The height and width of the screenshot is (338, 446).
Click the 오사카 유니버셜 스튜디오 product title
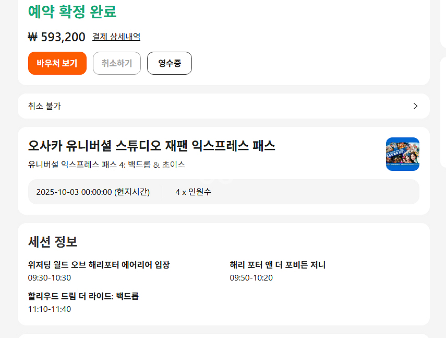[x=150, y=146]
